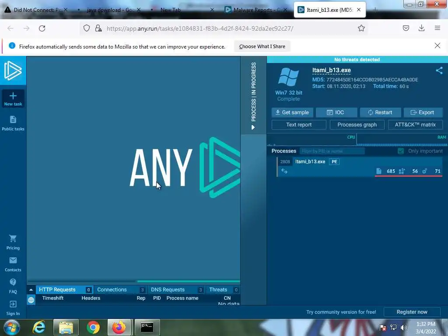Open Pocket save icon in toolbar
The height and width of the screenshot is (336, 448).
[406, 28]
